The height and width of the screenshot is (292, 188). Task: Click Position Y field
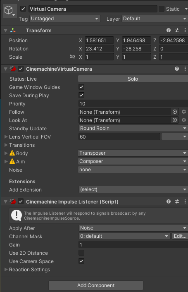pos(136,40)
